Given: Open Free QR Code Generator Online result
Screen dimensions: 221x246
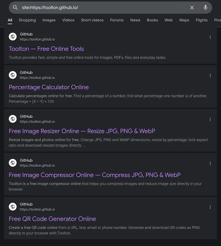Looking at the screenshot, I should click(x=52, y=219).
